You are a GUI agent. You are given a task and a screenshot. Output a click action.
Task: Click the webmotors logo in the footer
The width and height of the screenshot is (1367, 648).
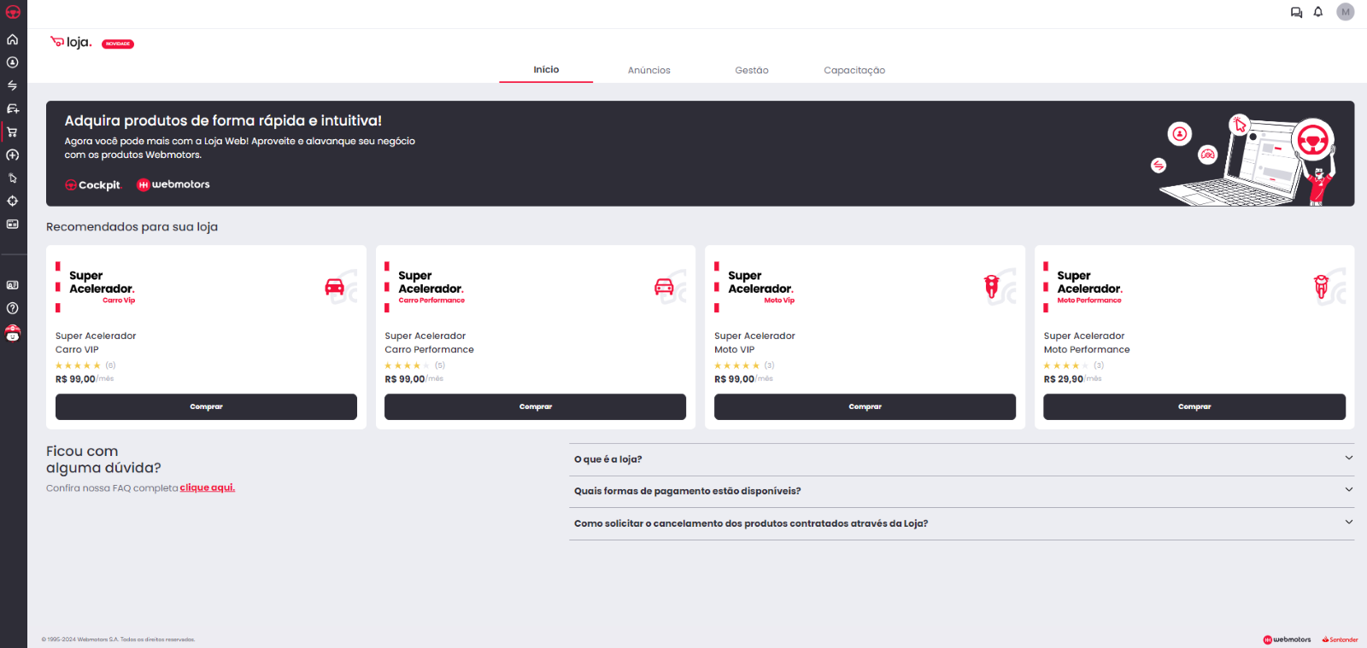click(1287, 639)
